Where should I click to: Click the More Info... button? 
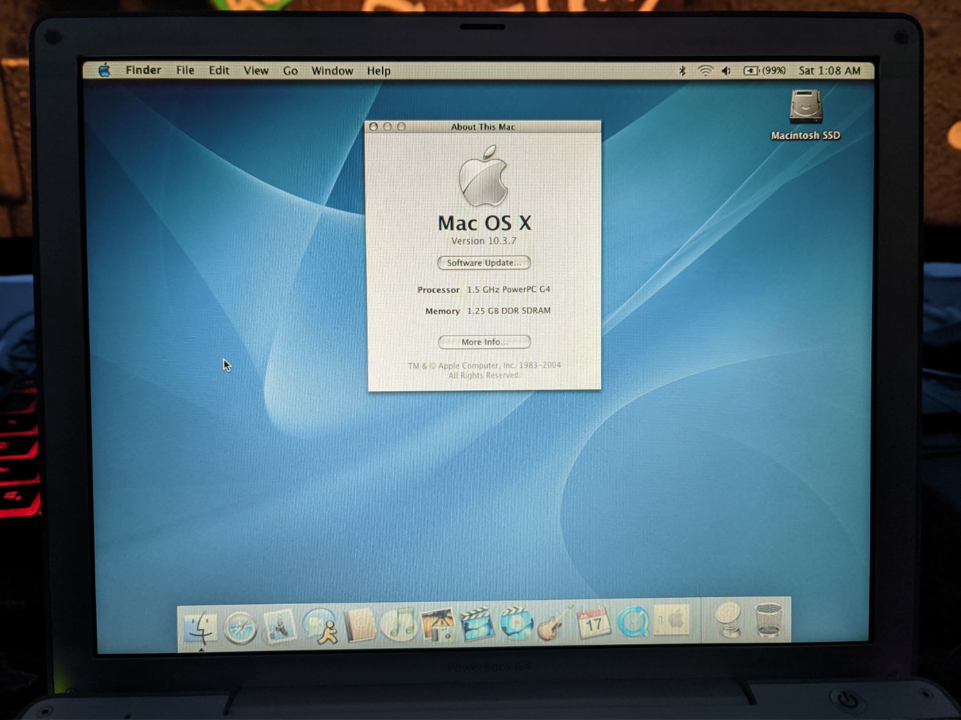click(484, 342)
